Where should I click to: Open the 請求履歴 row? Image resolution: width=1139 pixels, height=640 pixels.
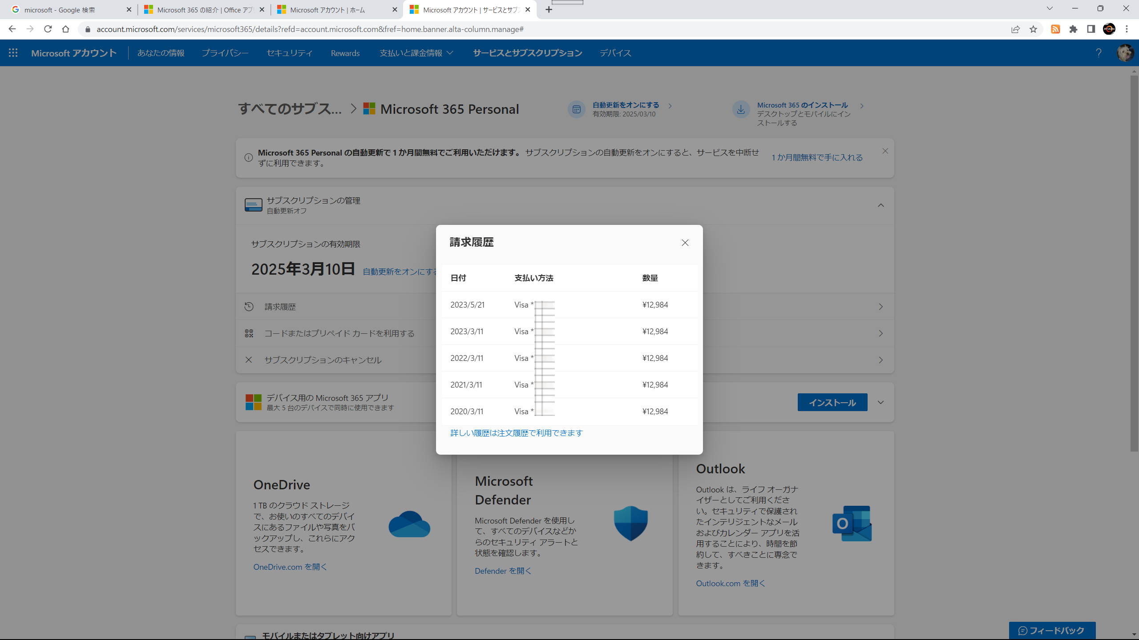click(x=565, y=307)
